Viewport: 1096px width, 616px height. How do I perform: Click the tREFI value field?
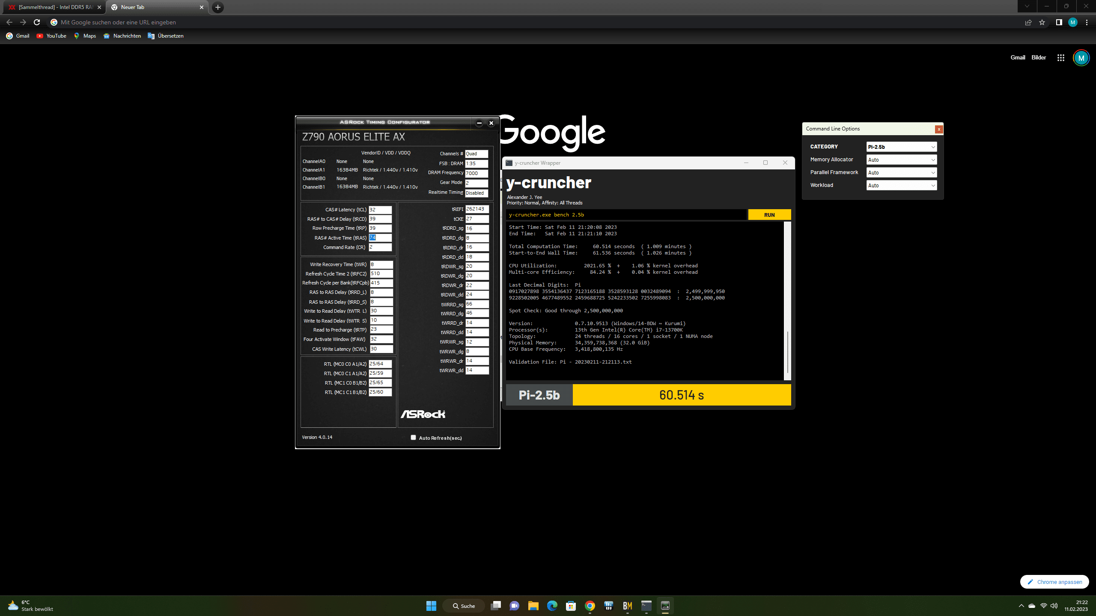coord(477,209)
